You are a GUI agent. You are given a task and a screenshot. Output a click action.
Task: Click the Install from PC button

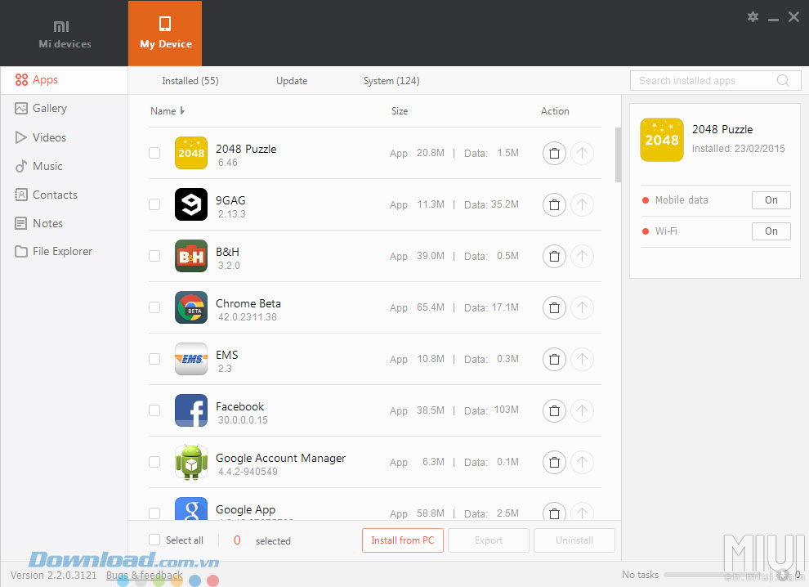coord(402,540)
